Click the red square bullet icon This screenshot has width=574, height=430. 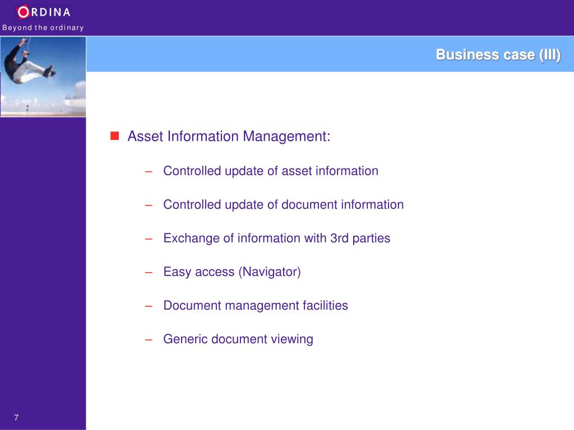click(114, 136)
